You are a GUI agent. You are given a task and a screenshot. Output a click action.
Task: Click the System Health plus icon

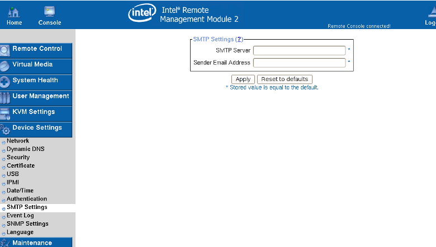4,82
